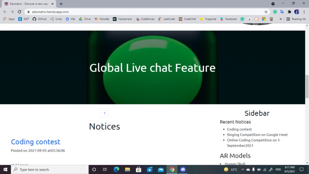The width and height of the screenshot is (309, 174).
Task: Show hidden system tray icons
Action: pyautogui.click(x=243, y=169)
